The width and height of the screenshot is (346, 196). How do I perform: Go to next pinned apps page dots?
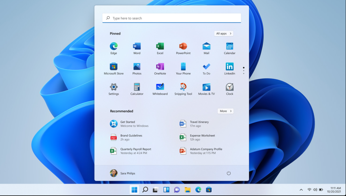pyautogui.click(x=244, y=70)
